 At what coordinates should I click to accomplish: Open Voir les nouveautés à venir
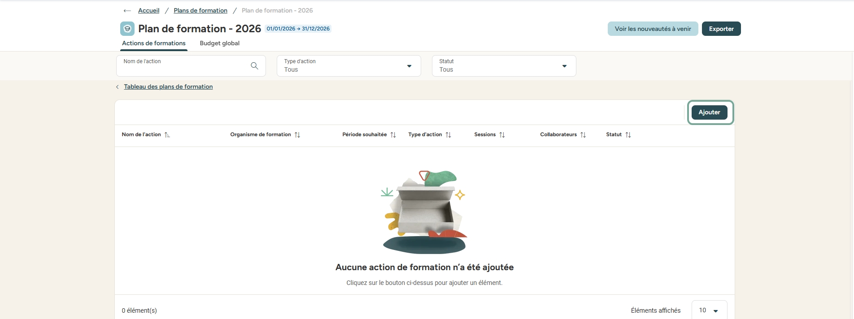pyautogui.click(x=653, y=29)
